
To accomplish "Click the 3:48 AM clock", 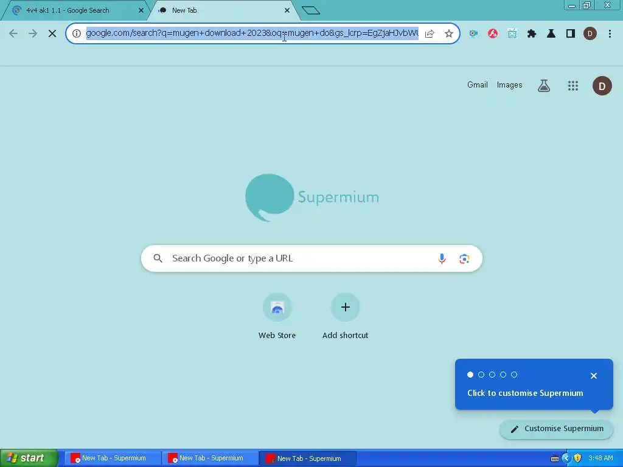I will point(600,458).
